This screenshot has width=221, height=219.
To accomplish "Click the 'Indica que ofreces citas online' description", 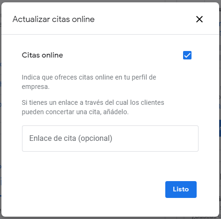I will pos(89,82).
